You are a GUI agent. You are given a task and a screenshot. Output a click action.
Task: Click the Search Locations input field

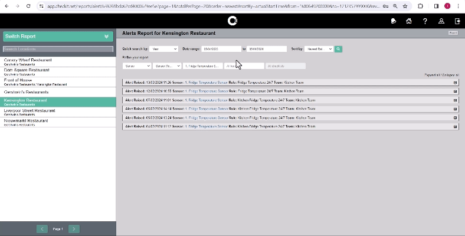pos(58,49)
